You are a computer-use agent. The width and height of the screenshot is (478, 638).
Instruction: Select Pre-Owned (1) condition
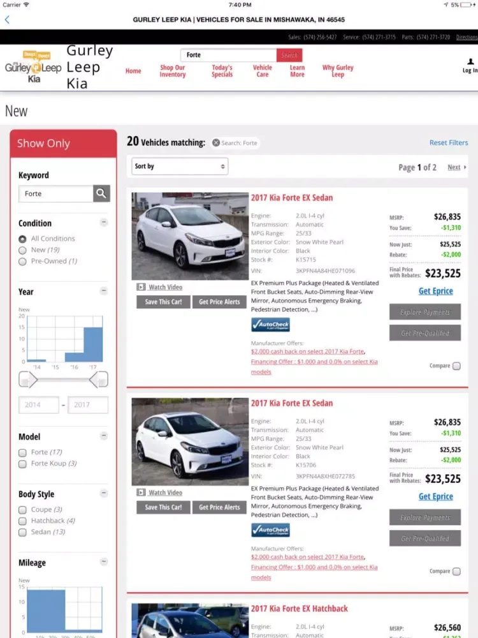[x=22, y=262]
